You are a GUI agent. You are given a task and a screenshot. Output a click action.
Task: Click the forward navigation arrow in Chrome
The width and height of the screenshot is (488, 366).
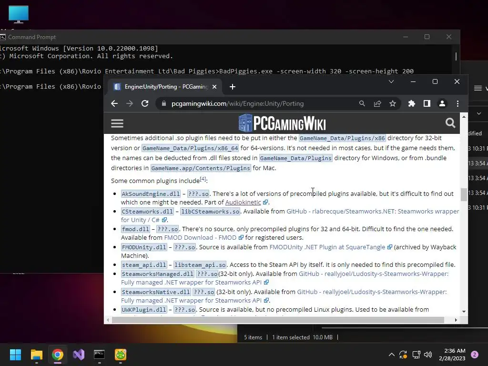coord(130,103)
